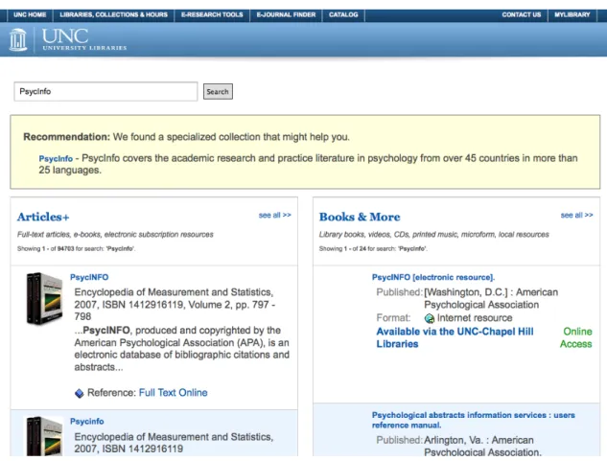Open Psychological abstracts information services manual link

[x=473, y=420]
